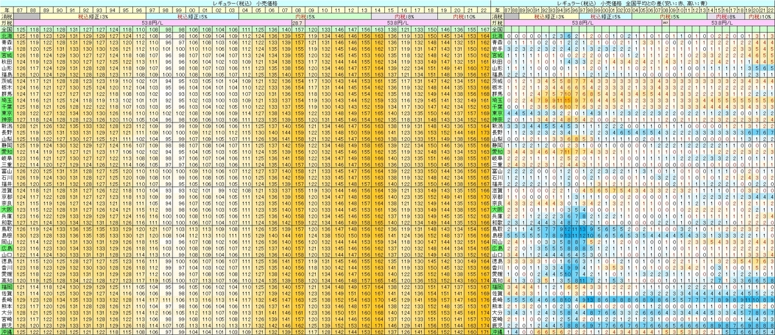The width and height of the screenshot is (775, 335).
Task: Click the 全国平均との差 title of difference table
Action: coord(644,3)
